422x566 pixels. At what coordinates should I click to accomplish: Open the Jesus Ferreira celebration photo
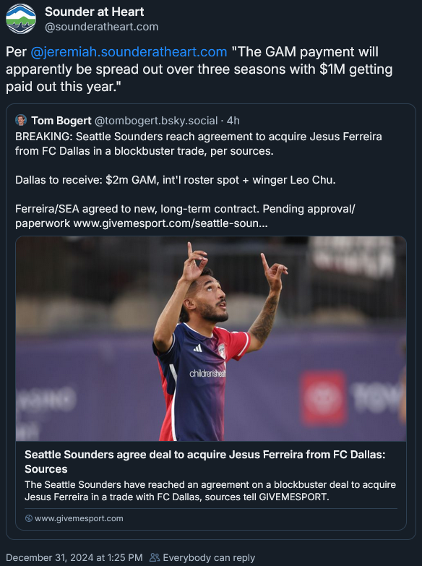(x=211, y=338)
